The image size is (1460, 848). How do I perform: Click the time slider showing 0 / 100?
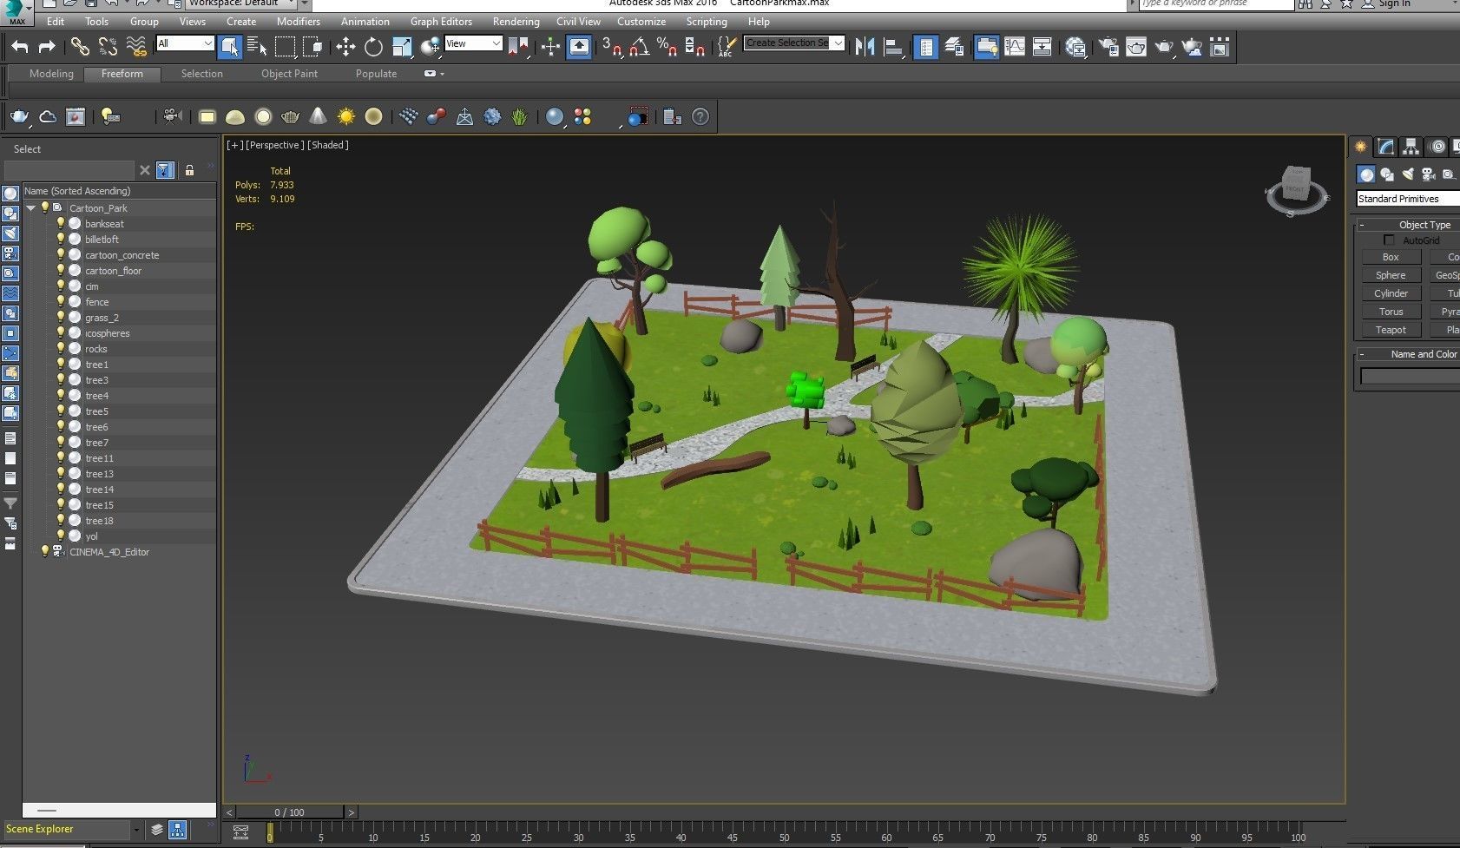point(290,812)
